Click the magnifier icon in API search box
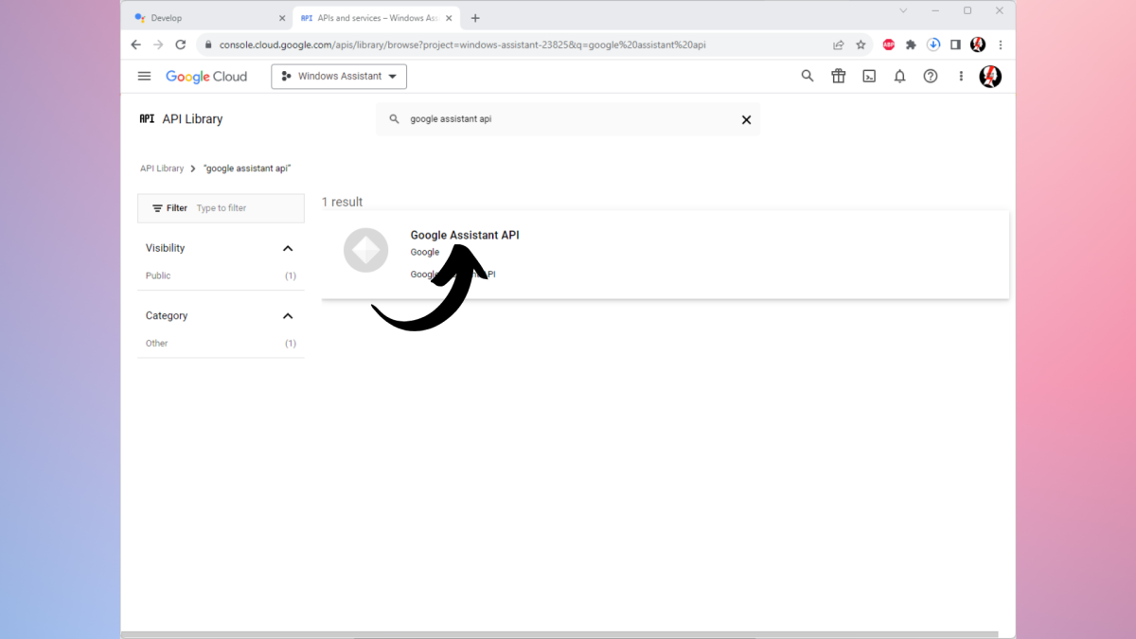This screenshot has width=1136, height=639. (395, 120)
